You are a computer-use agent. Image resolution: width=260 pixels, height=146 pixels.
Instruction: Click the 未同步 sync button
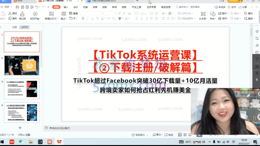220,7
